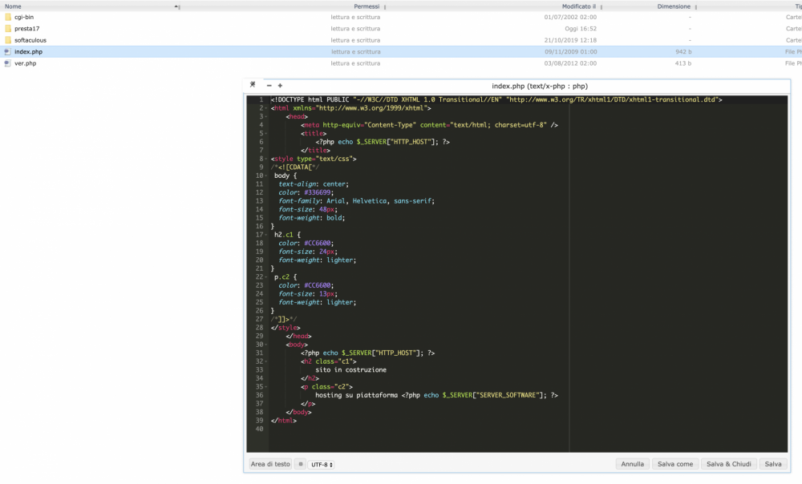Click the cgi-bin folder icon
Viewport: 802px width, 484px height.
tap(8, 17)
